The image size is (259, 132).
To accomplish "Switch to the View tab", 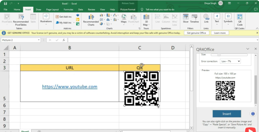I will pyautogui.click(x=103, y=10).
